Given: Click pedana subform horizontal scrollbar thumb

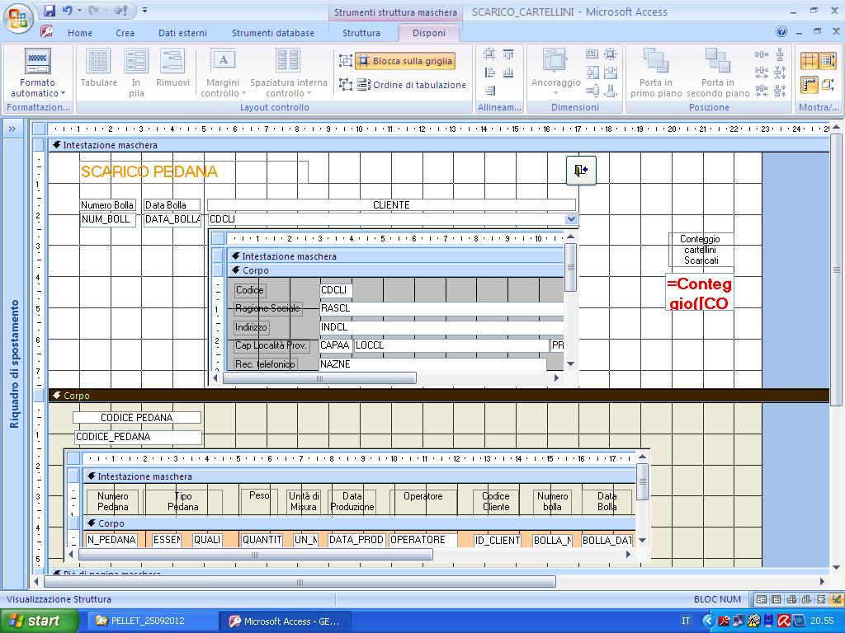Looking at the screenshot, I should point(256,555).
